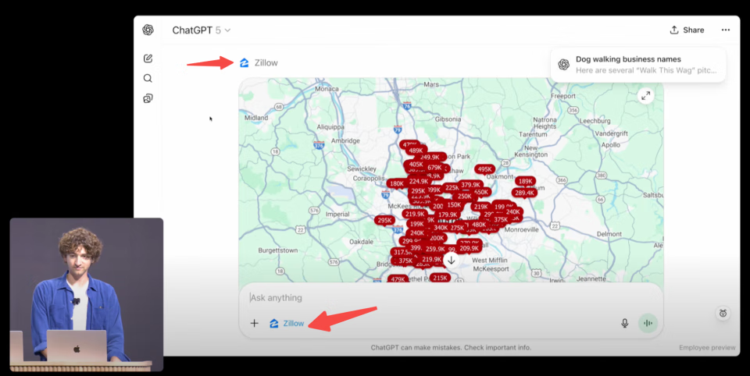The image size is (750, 376).
Task: Click the clock icon near Employee preview
Action: [724, 313]
